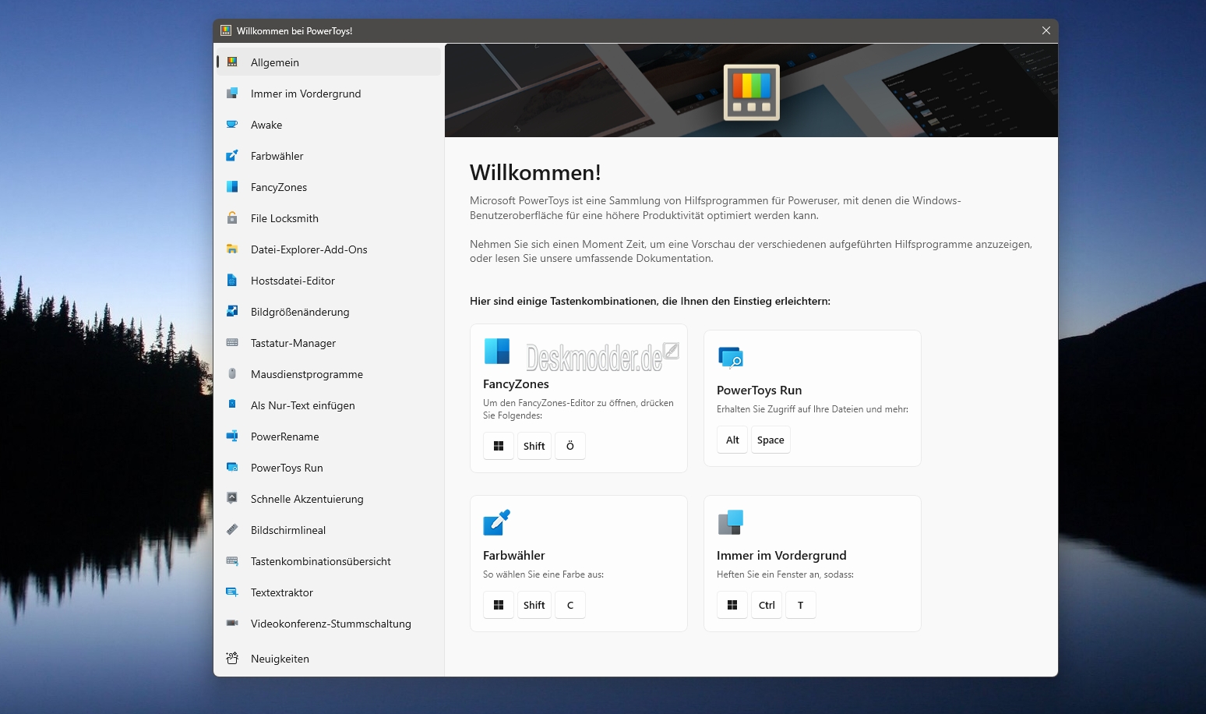This screenshot has width=1206, height=714.
Task: Click the FancyZones sidebar icon
Action: (232, 186)
